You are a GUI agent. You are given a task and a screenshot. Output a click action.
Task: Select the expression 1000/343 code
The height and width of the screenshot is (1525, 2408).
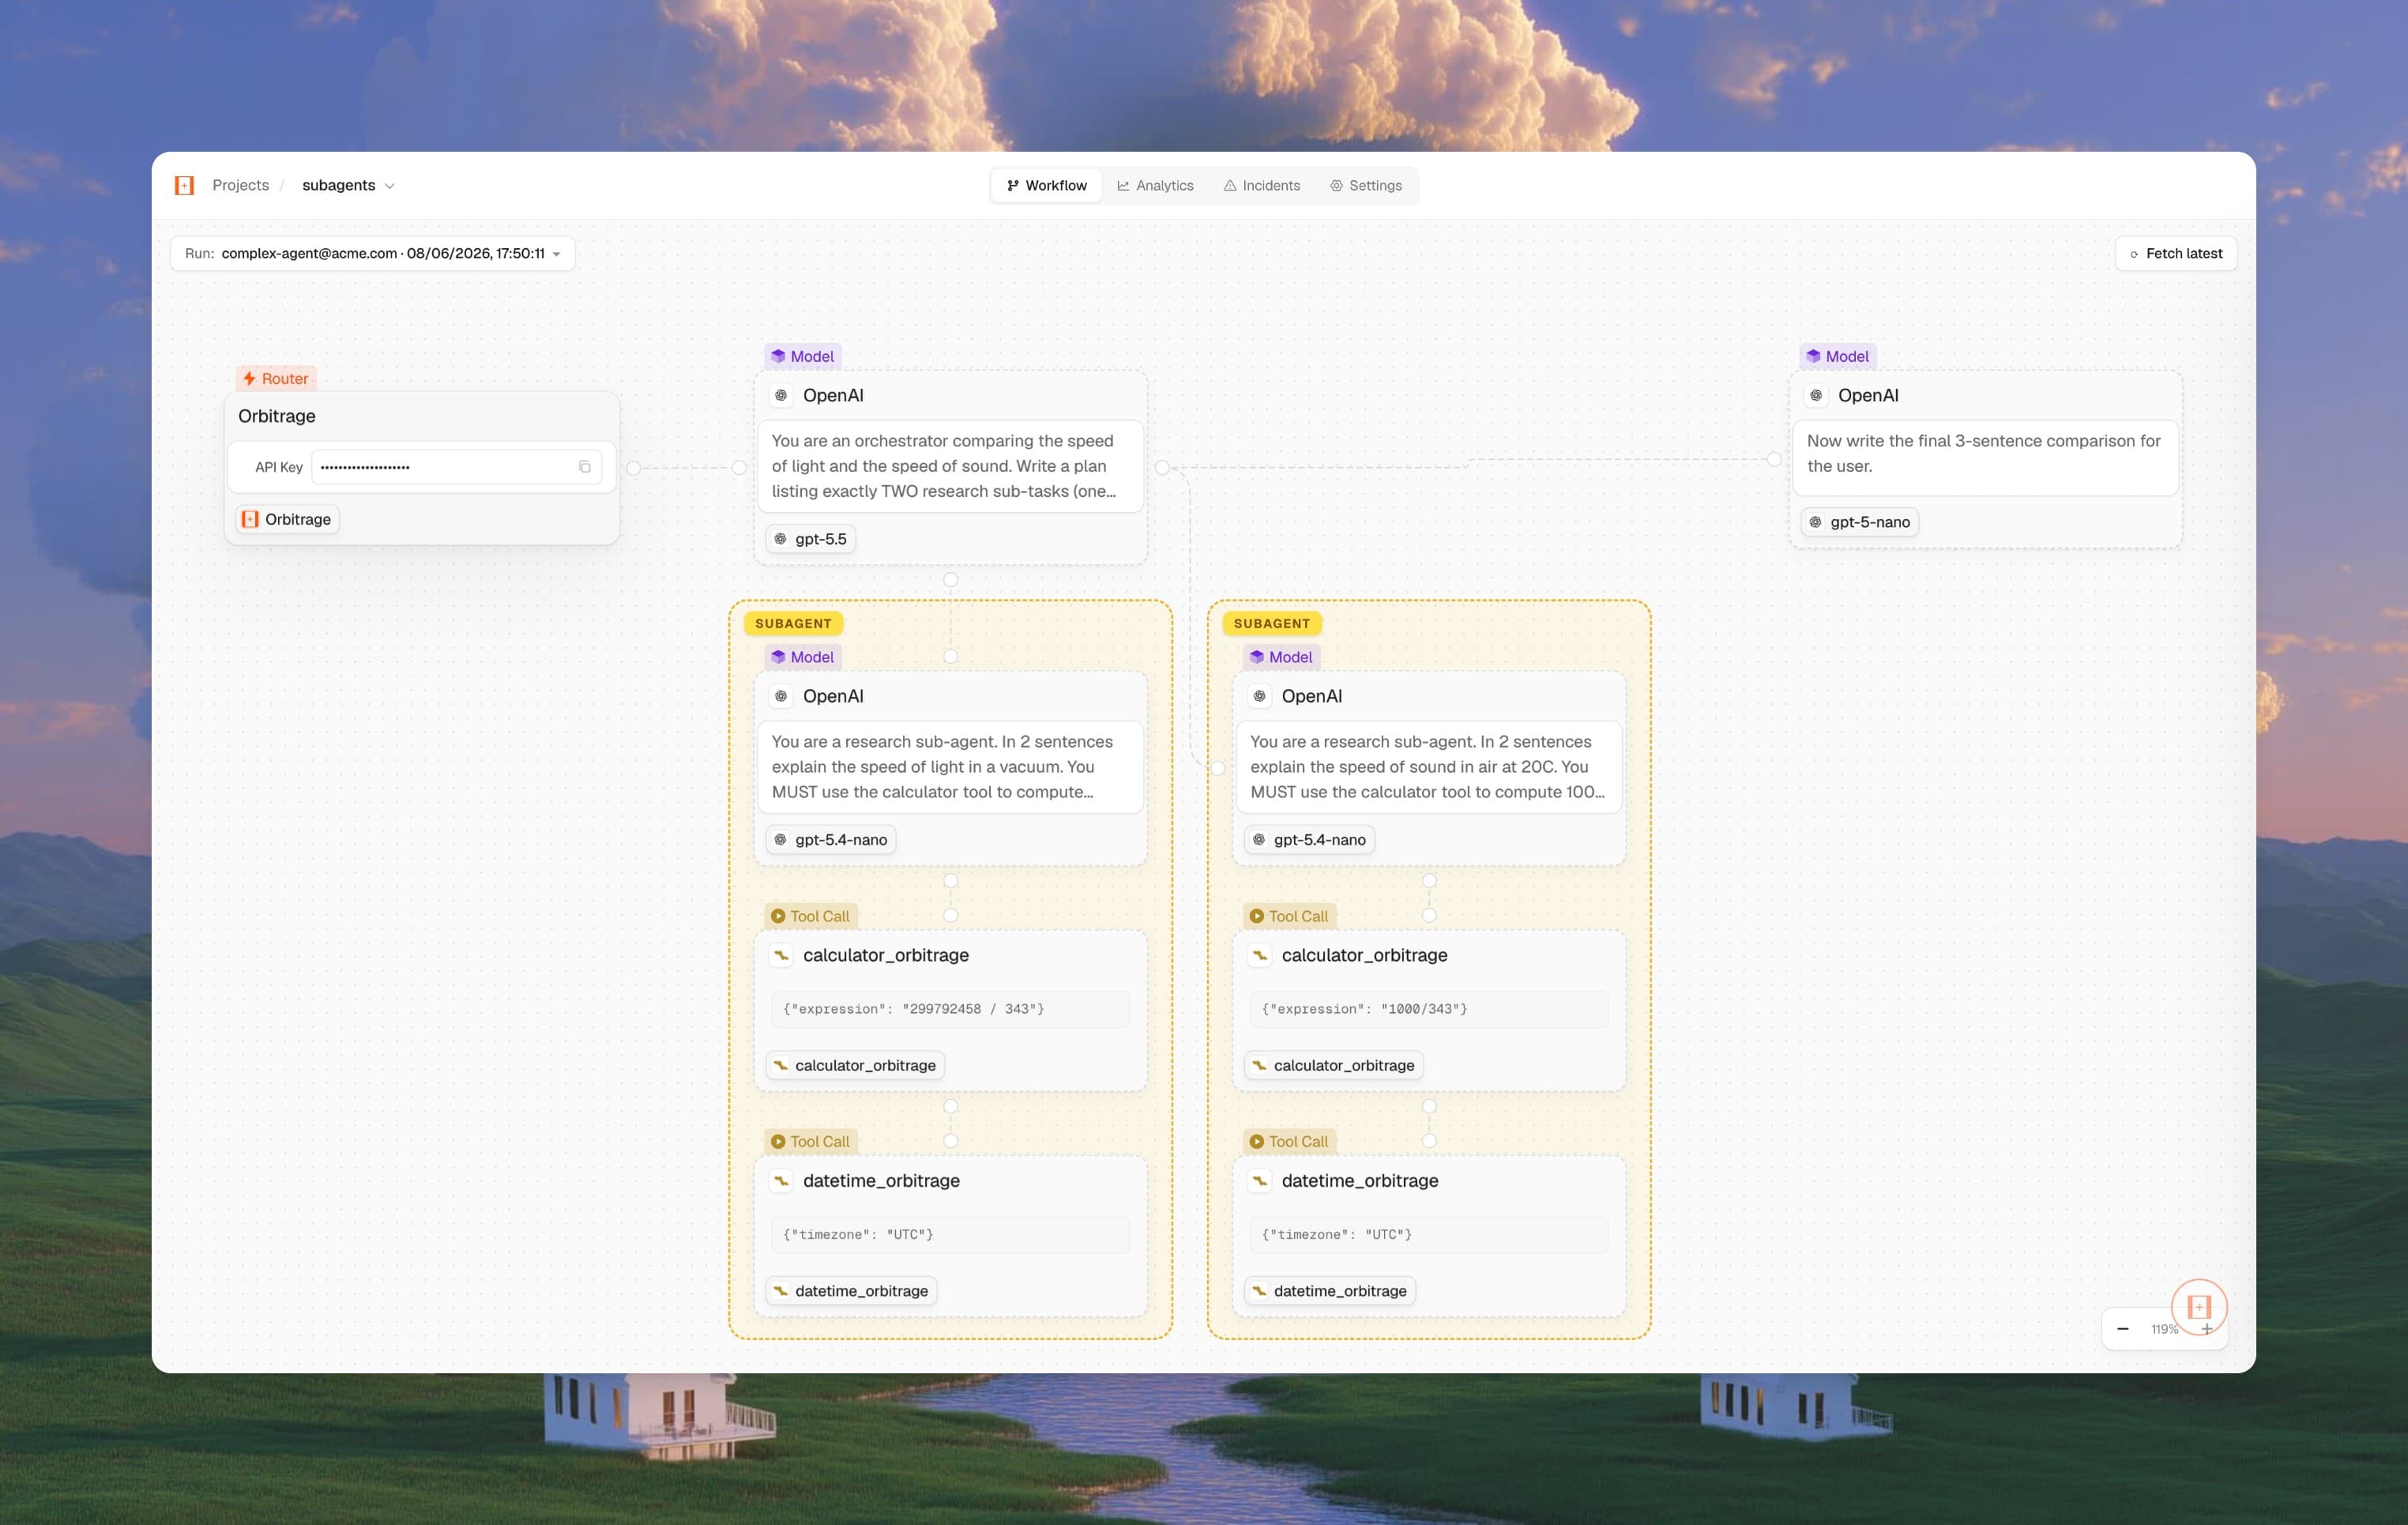[x=1429, y=1009]
